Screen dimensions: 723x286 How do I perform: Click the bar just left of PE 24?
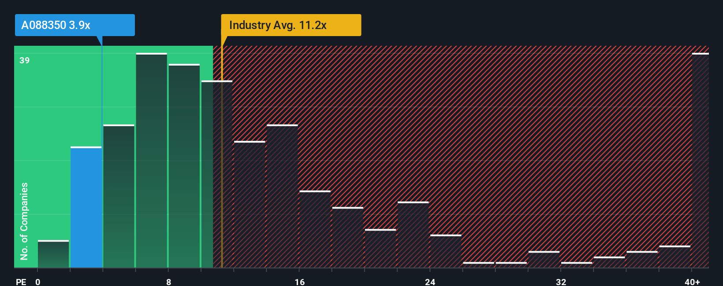click(x=413, y=235)
